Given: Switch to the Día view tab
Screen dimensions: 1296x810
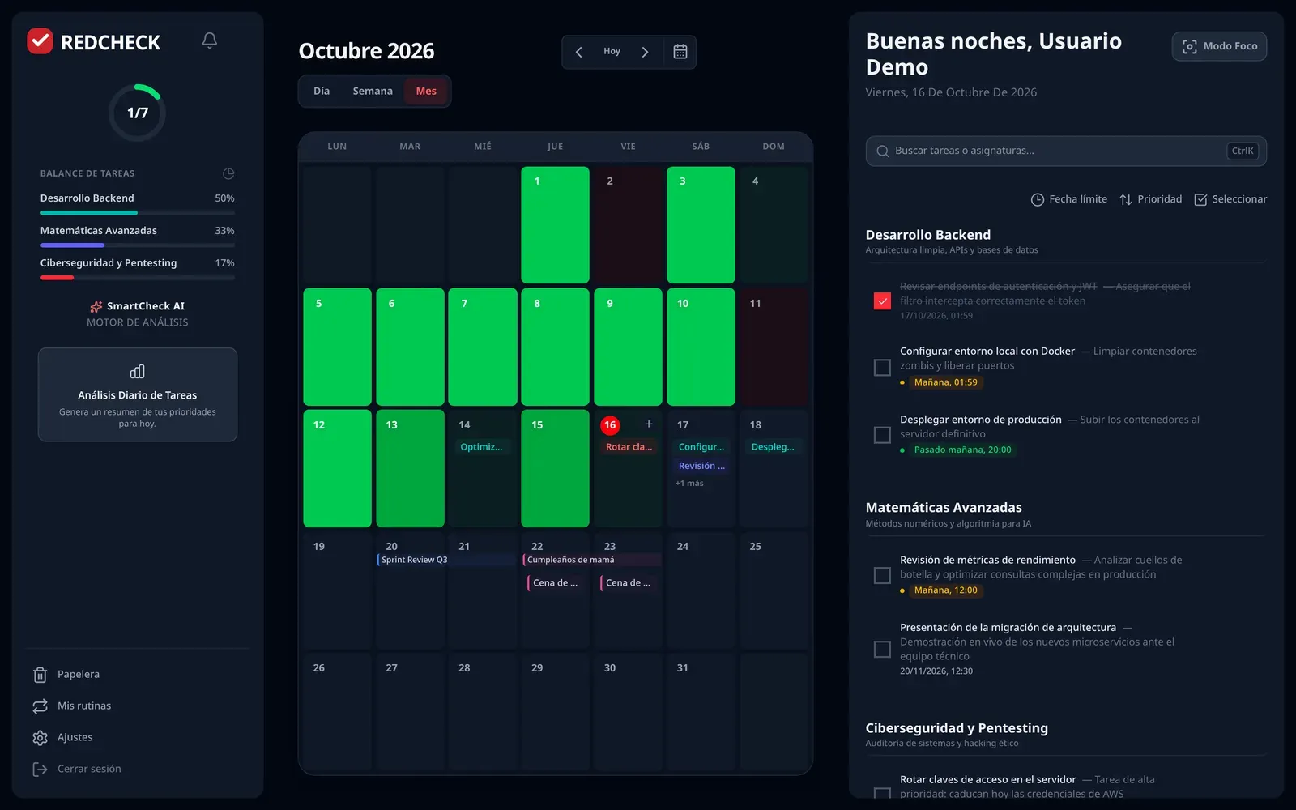Looking at the screenshot, I should (x=322, y=92).
